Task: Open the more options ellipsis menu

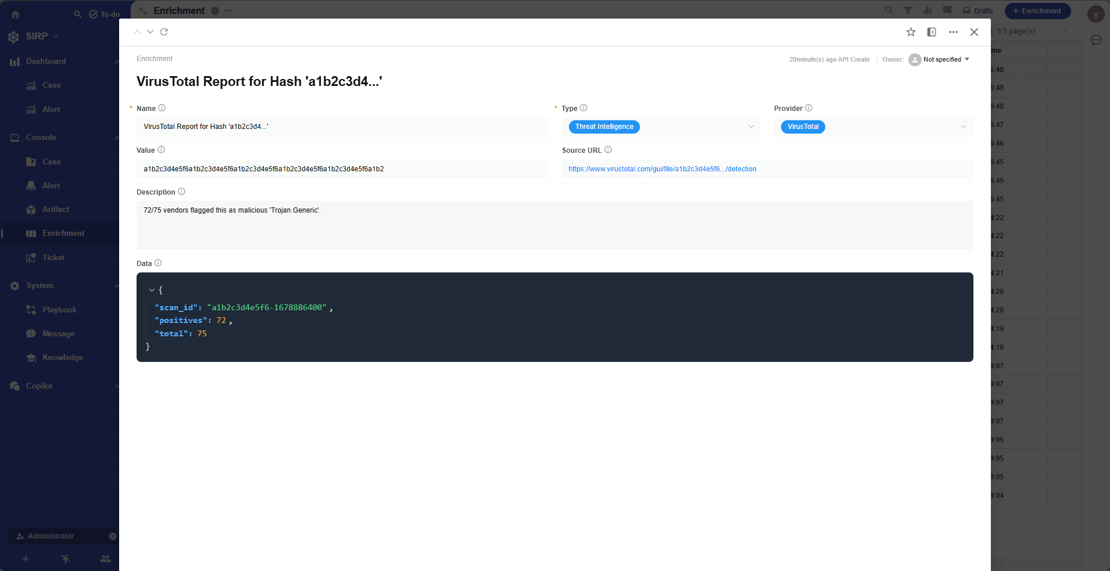Action: pyautogui.click(x=953, y=32)
